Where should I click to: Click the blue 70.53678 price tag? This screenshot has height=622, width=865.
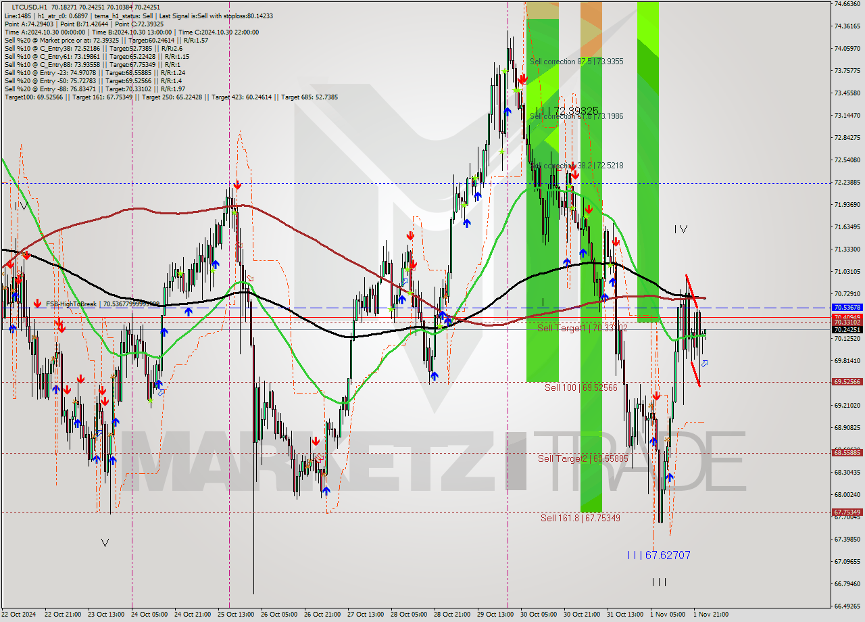847,307
